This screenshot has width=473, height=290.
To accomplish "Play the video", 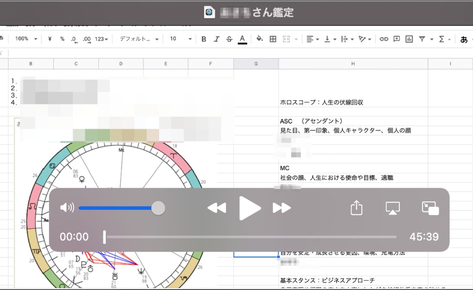I will tap(249, 208).
